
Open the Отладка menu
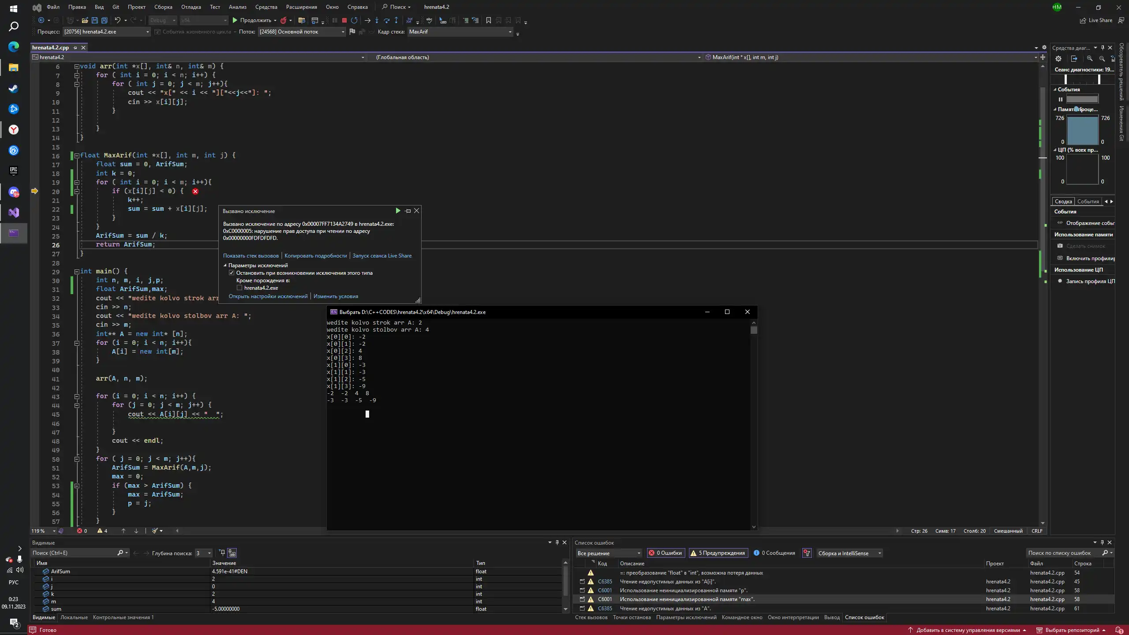coord(191,7)
